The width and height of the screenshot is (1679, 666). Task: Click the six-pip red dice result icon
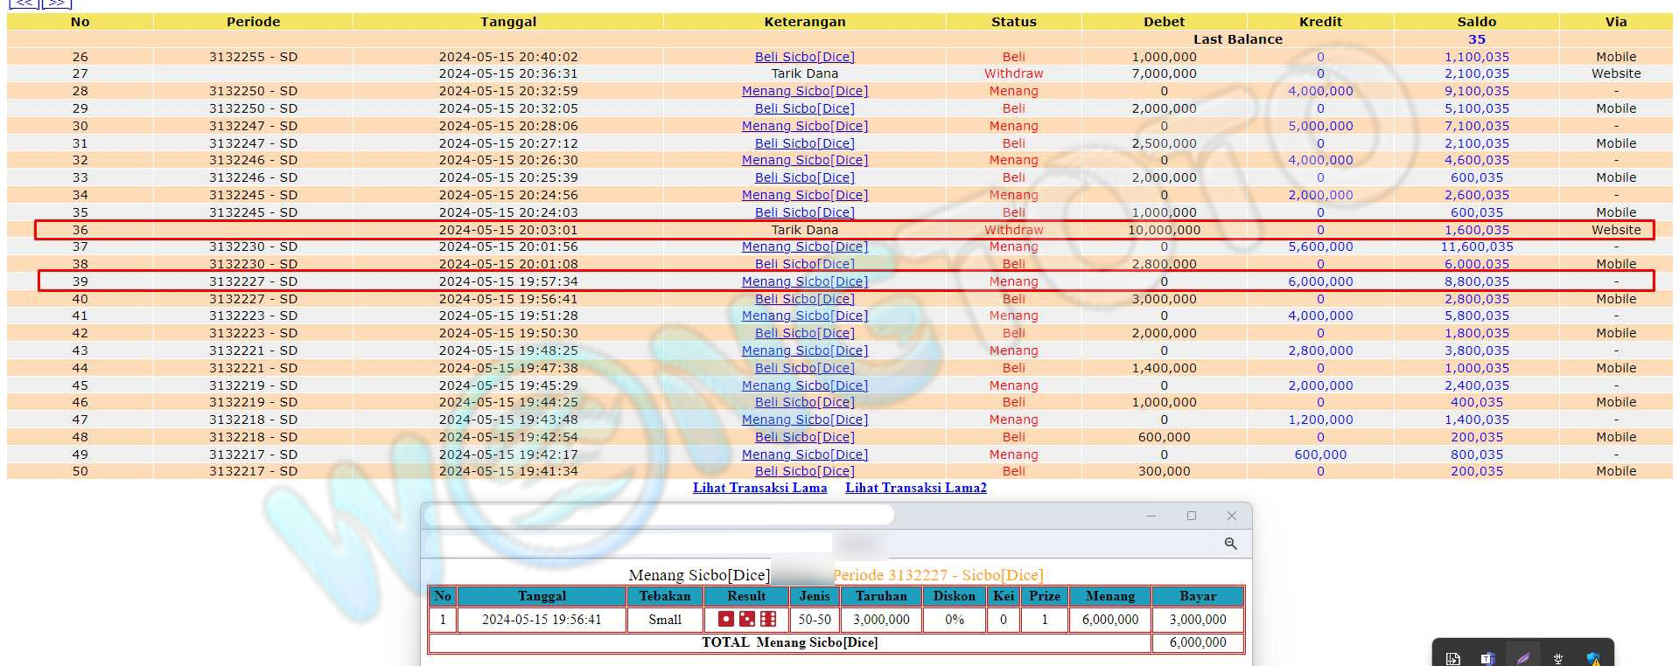(768, 619)
